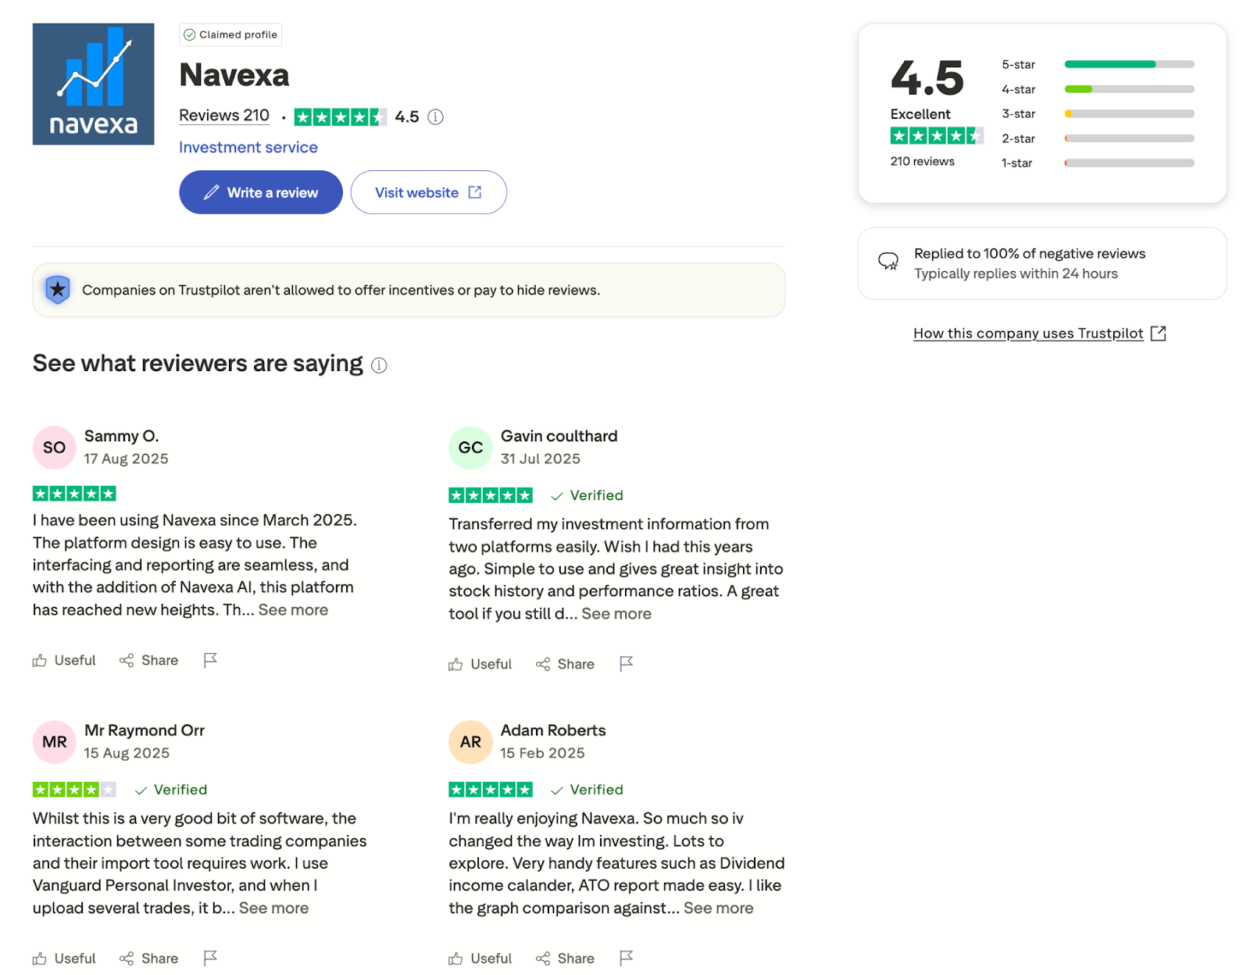Flag Gavin coulthard review
1250x975 pixels.
627,664
